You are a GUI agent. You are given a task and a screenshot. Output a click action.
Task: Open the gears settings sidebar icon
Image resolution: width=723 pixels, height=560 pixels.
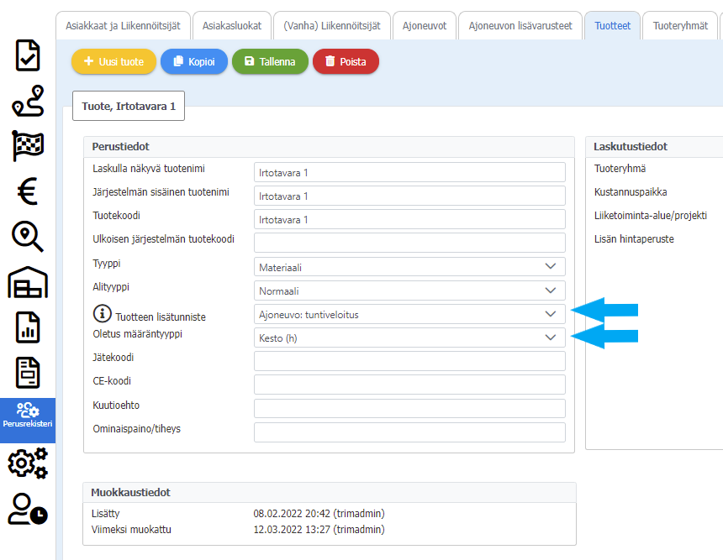[x=28, y=463]
